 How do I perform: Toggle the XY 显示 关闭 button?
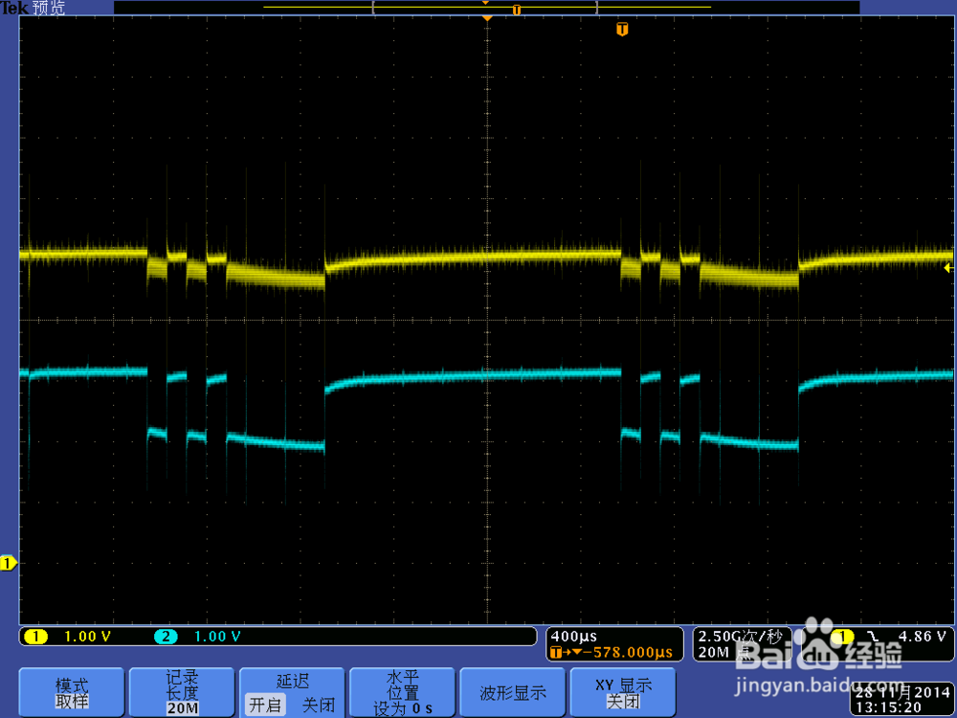click(623, 692)
